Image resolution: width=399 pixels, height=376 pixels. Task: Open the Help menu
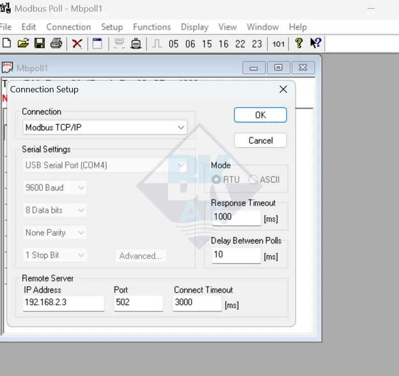click(298, 27)
